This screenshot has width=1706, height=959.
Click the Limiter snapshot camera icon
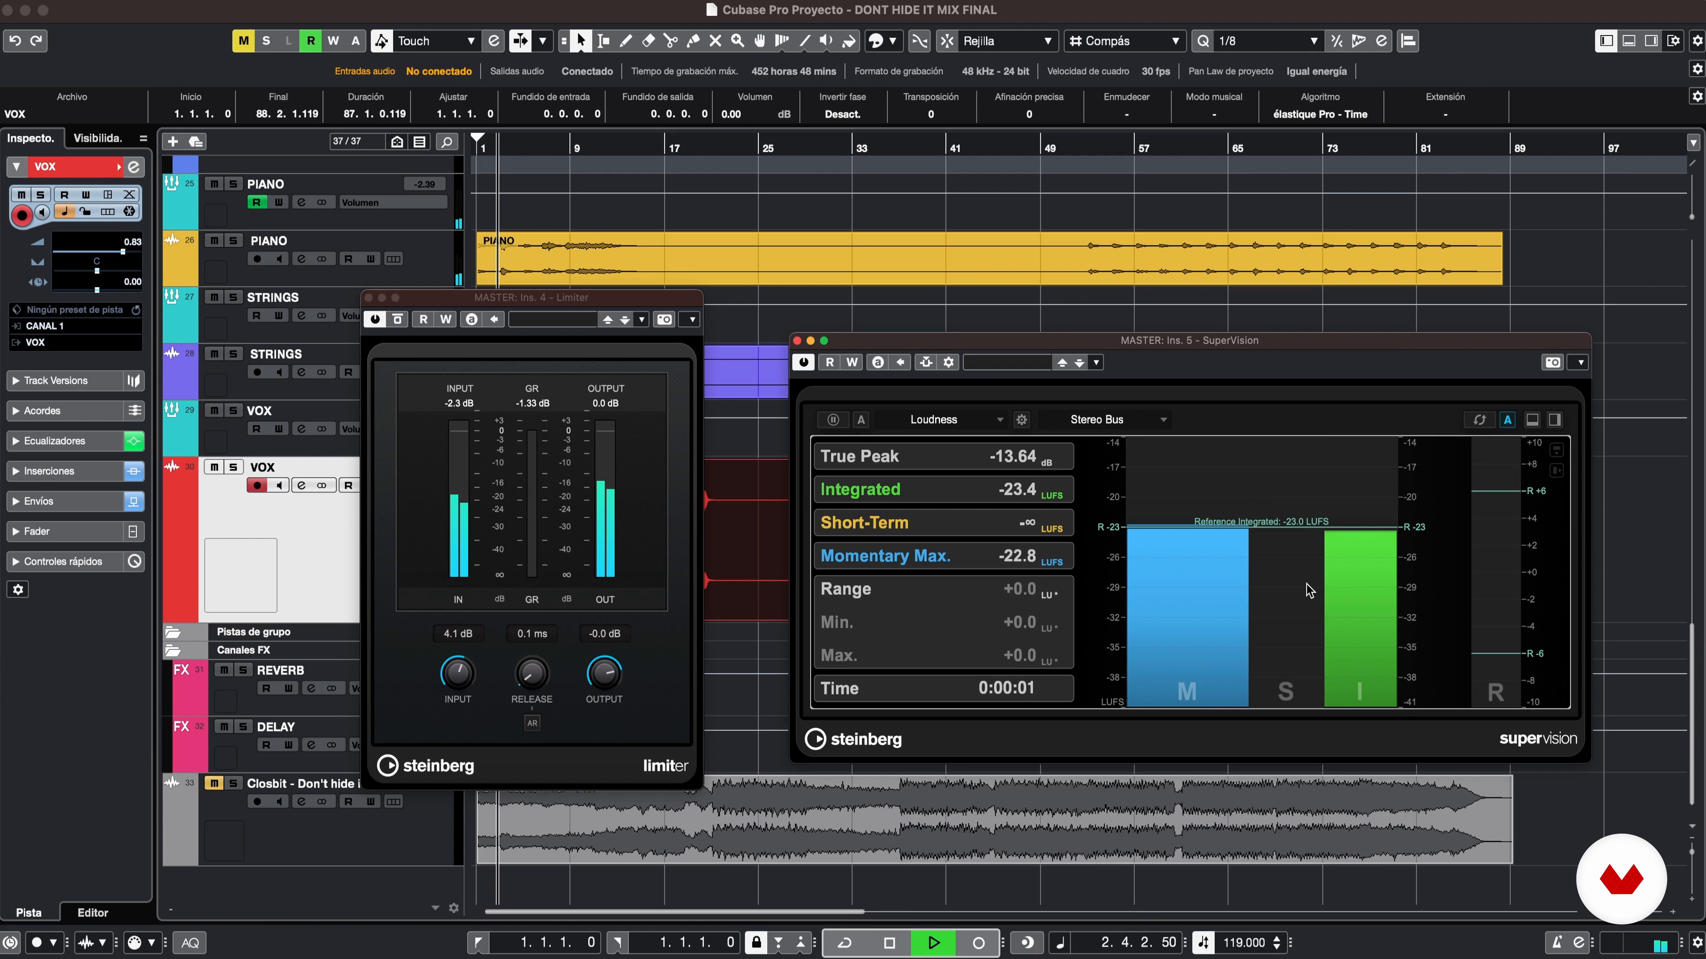[x=664, y=320]
